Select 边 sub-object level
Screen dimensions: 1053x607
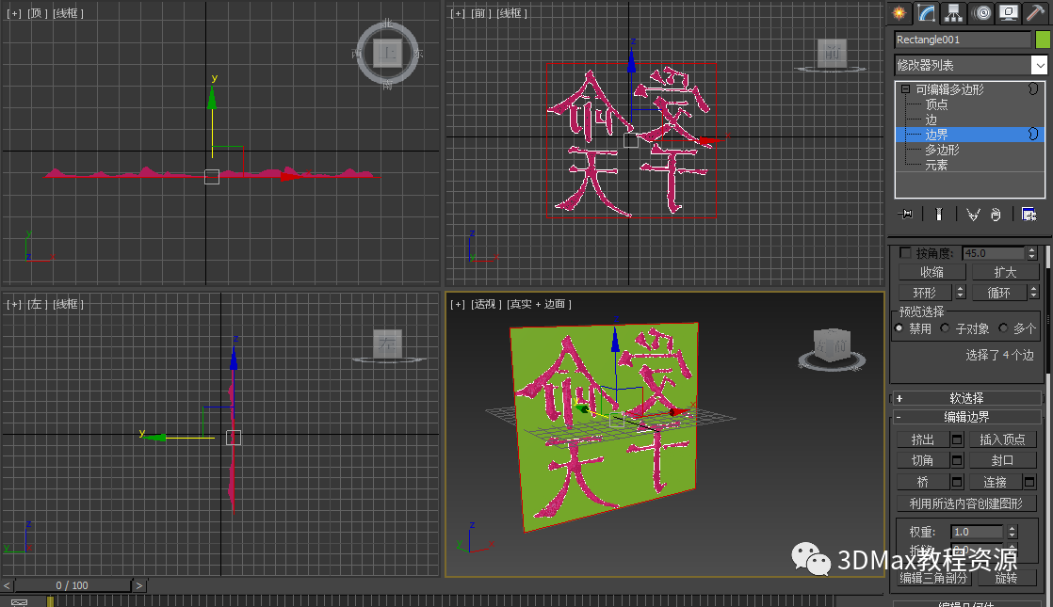pos(931,120)
